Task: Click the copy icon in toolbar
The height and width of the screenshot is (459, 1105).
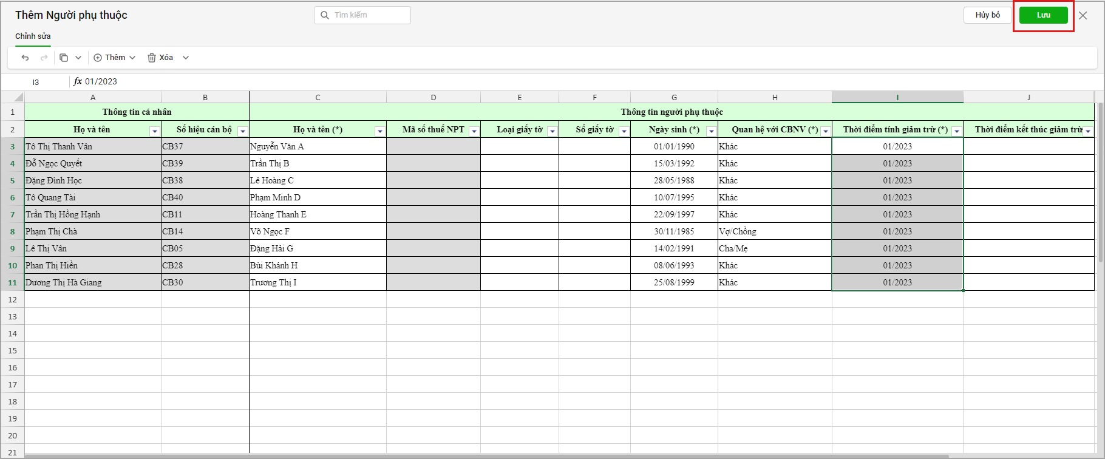Action: (x=64, y=58)
